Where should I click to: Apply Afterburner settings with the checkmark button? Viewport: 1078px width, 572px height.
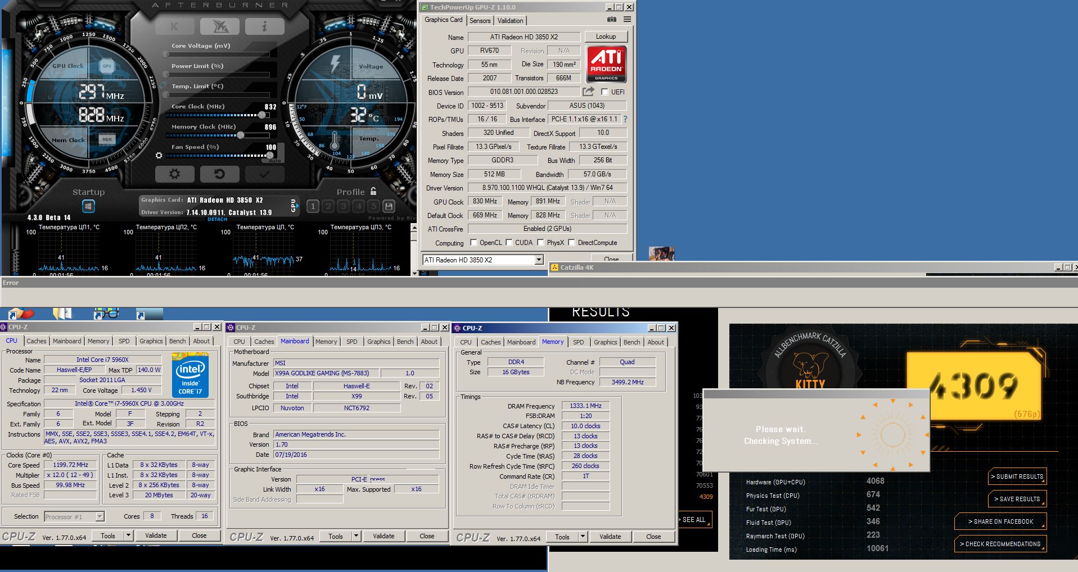click(264, 174)
